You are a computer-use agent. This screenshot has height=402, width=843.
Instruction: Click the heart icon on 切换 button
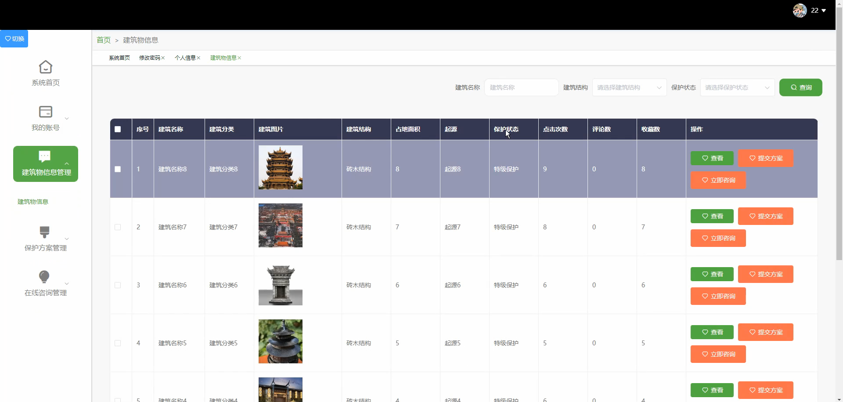(x=8, y=39)
